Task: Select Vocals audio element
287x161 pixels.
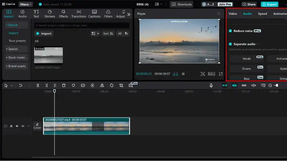Action: 247,58
